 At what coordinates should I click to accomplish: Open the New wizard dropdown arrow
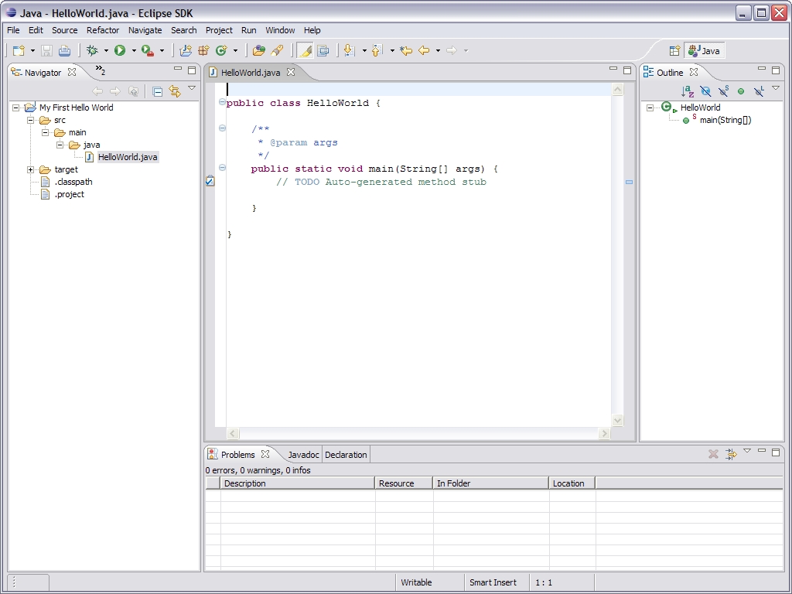pos(32,50)
